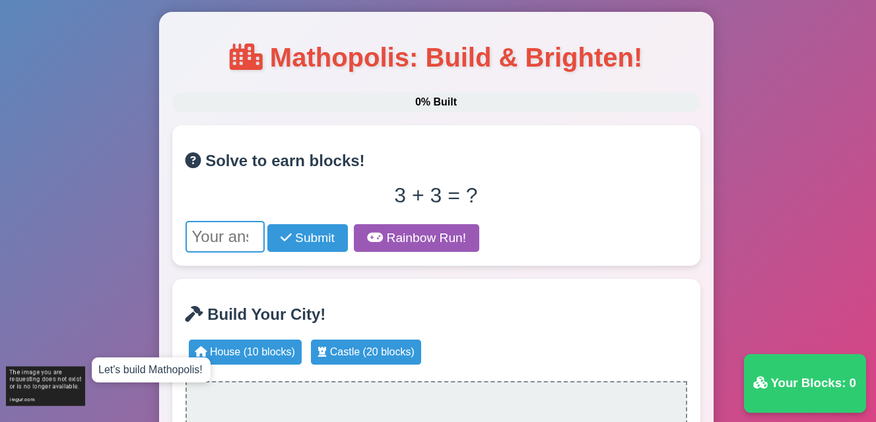Click the question mark icon beside Solve
Screen dimensions: 876x422
pos(193,160)
